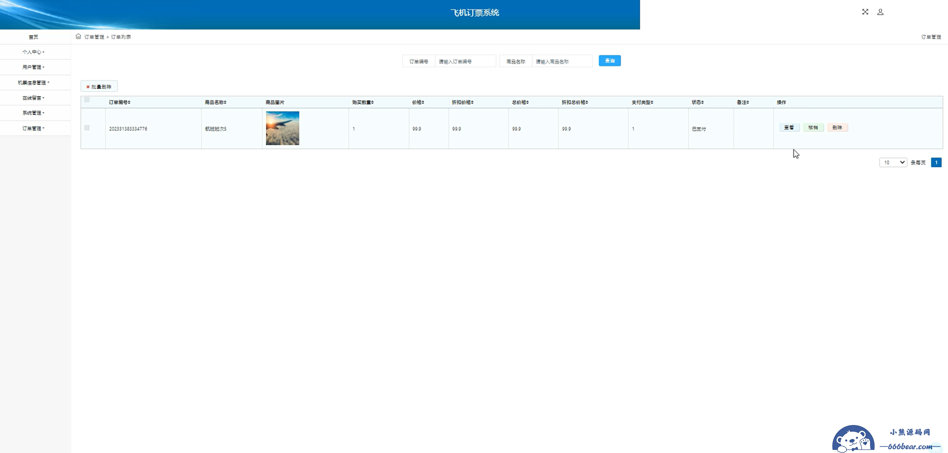The width and height of the screenshot is (948, 453).
Task: Go to 首页 in the sidebar
Action: coord(34,37)
